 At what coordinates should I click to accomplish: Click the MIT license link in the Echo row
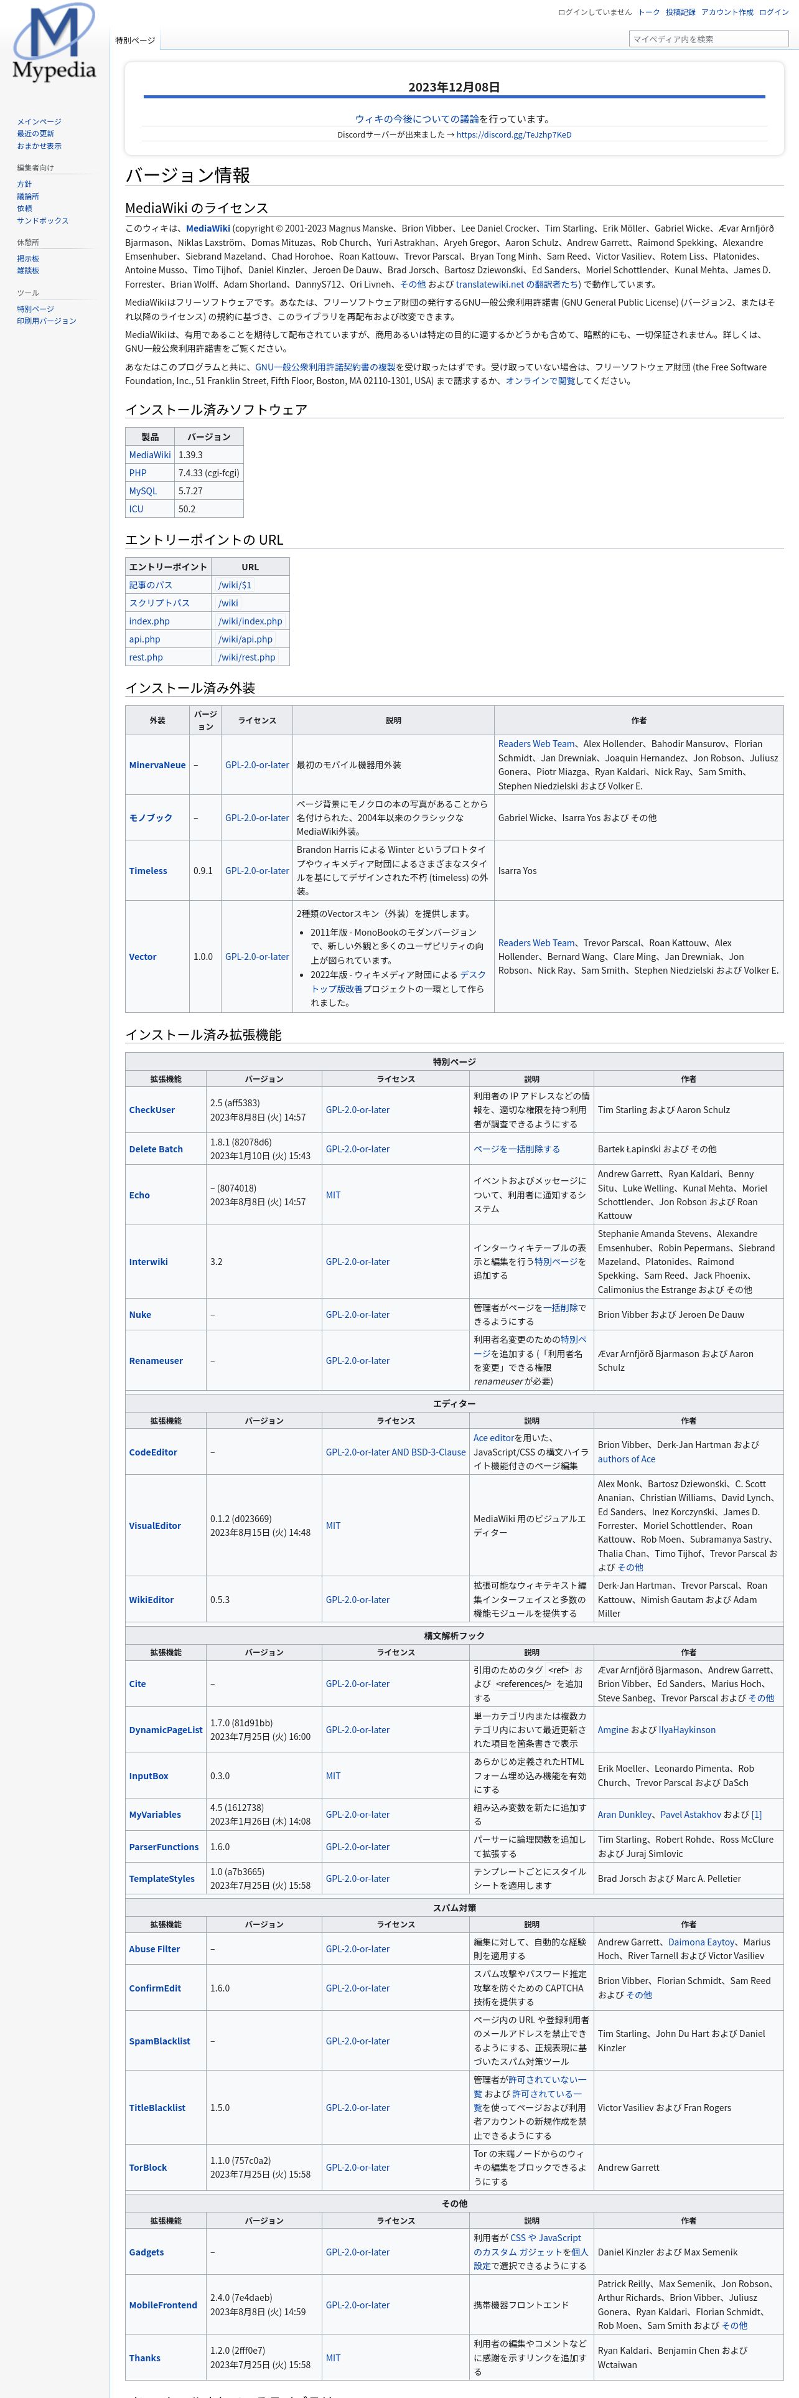tap(333, 1195)
